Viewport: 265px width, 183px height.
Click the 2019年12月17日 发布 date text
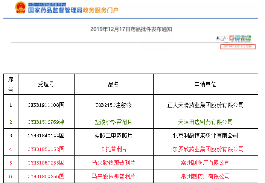(x=238, y=46)
